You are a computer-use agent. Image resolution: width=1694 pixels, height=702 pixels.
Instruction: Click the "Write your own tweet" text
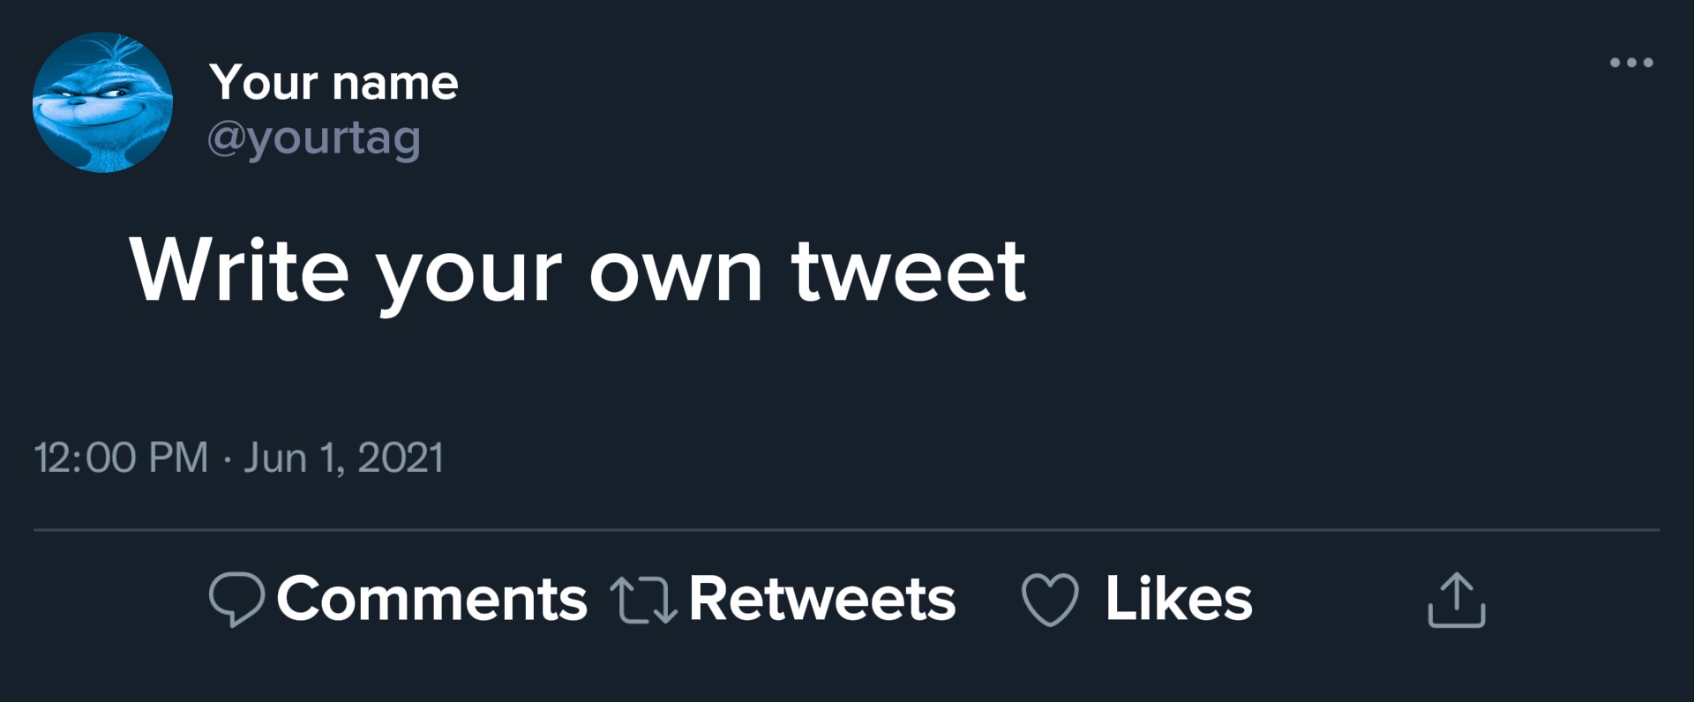[x=578, y=271]
